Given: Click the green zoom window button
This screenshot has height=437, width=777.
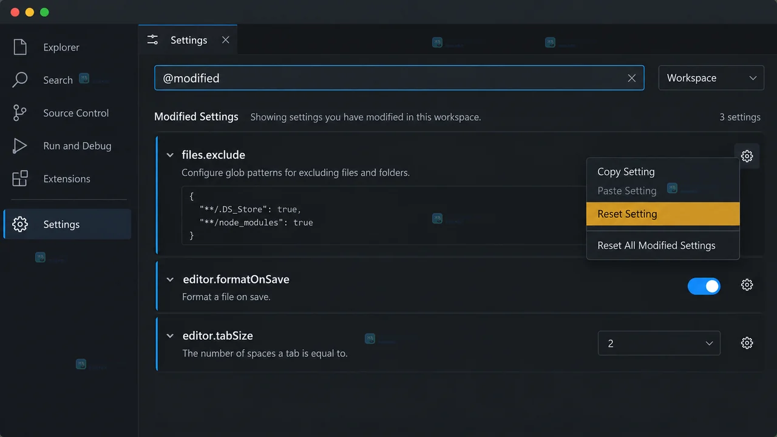Looking at the screenshot, I should [x=44, y=12].
